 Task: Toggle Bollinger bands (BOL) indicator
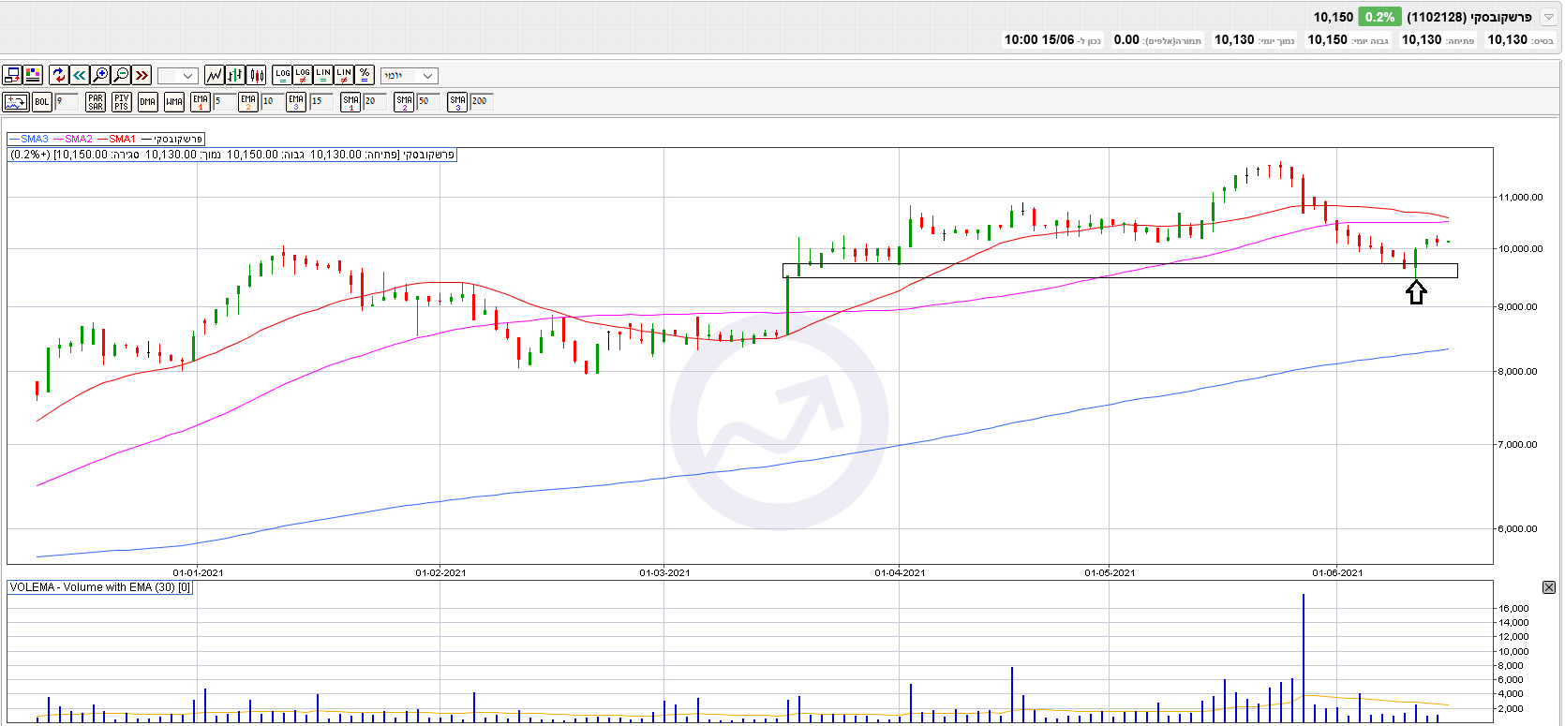[42, 101]
